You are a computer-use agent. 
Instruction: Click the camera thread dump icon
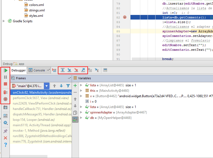click(5, 108)
